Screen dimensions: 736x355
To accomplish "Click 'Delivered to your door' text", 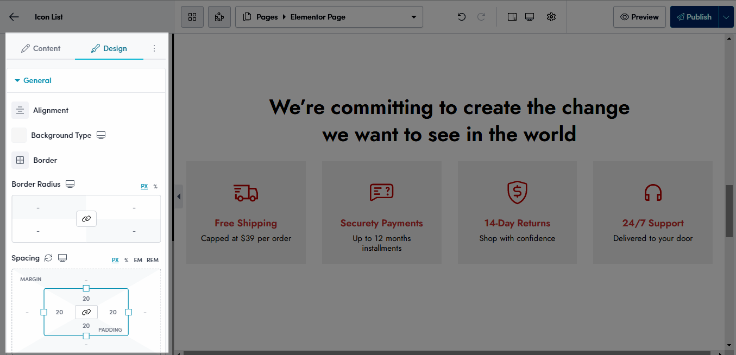I will (653, 238).
